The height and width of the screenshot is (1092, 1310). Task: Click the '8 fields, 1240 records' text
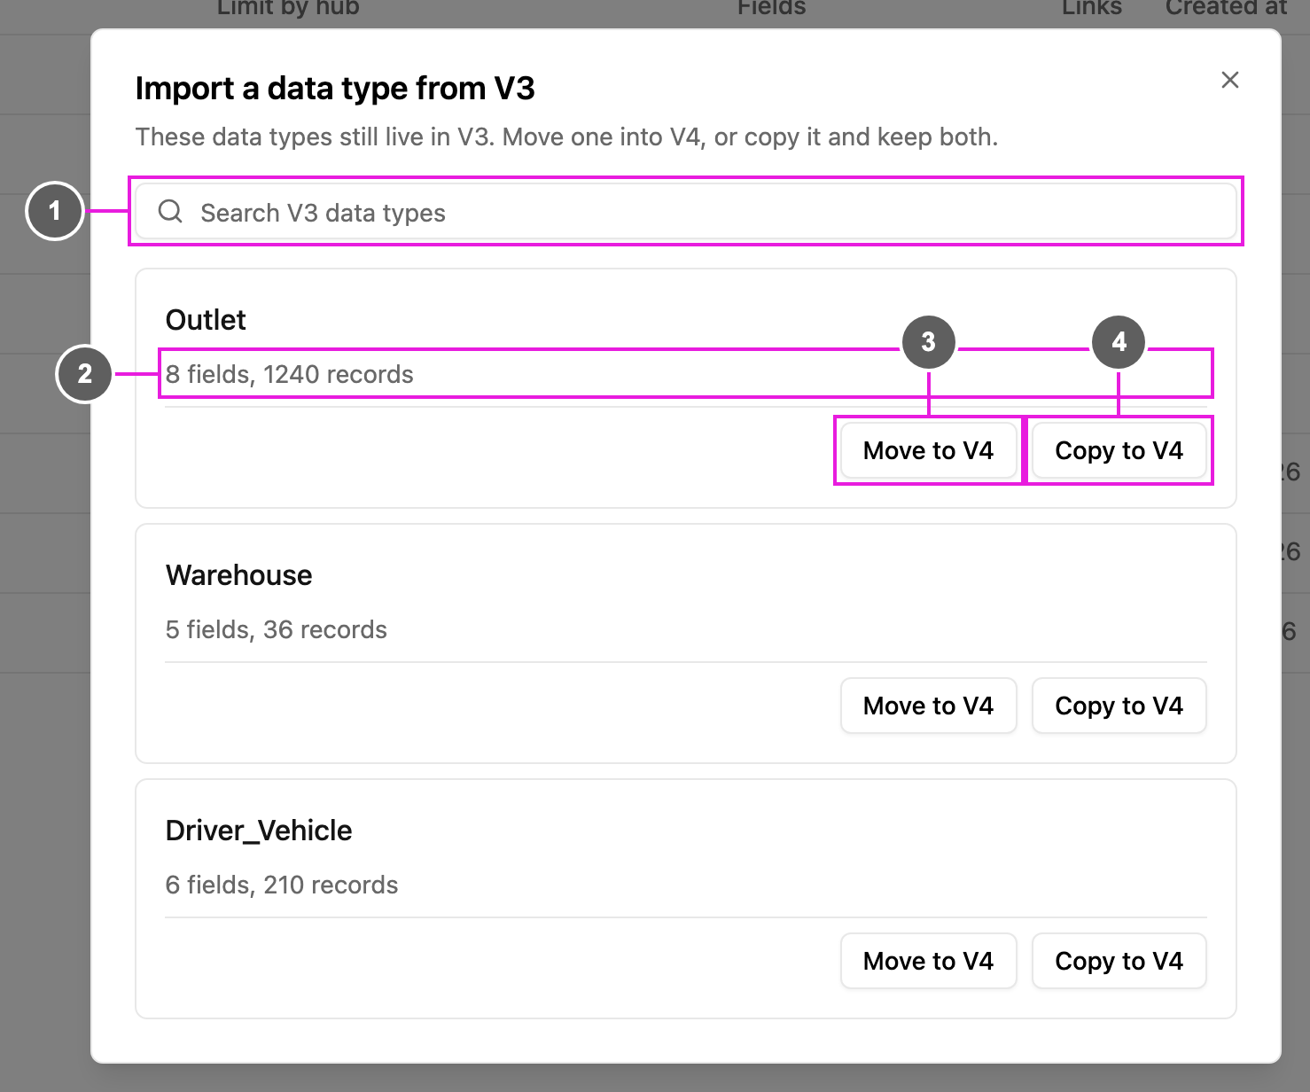(x=289, y=374)
